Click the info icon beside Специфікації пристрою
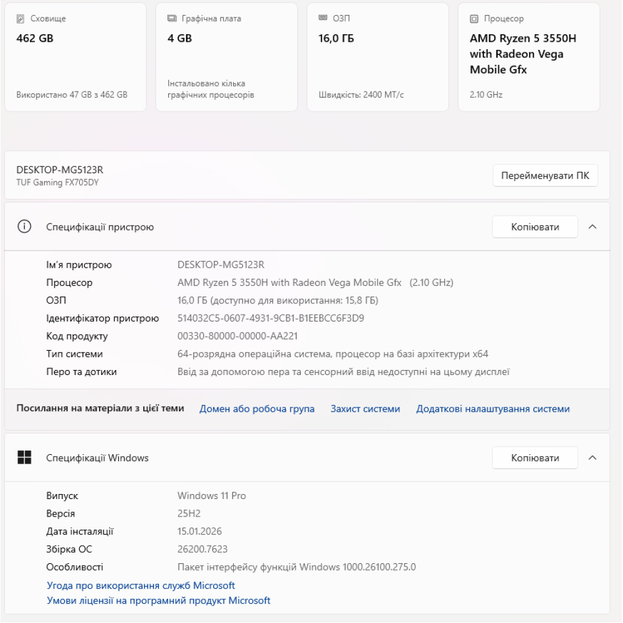 24,227
